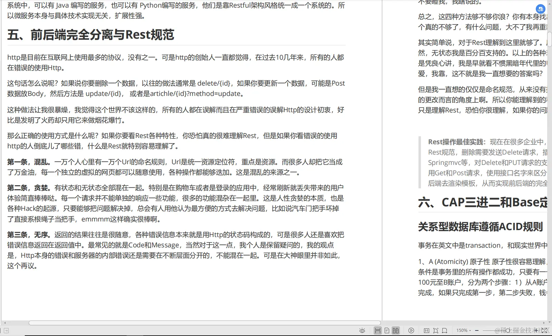Select the fit-to-width view icon

click(x=445, y=330)
